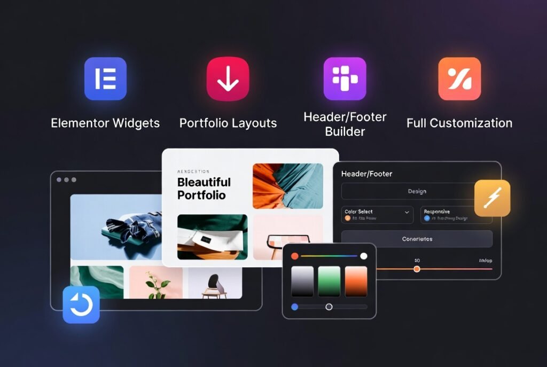Pick the orange gradient swatch
547x367 pixels.
(356, 282)
